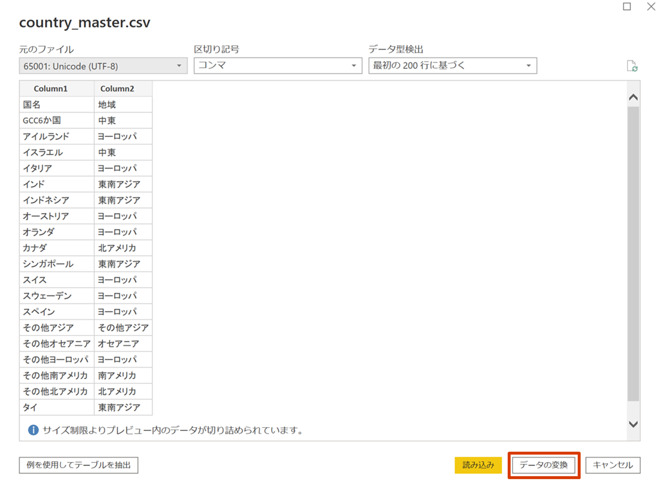The image size is (660, 482).
Task: Click the インド cell
Action: click(x=57, y=184)
